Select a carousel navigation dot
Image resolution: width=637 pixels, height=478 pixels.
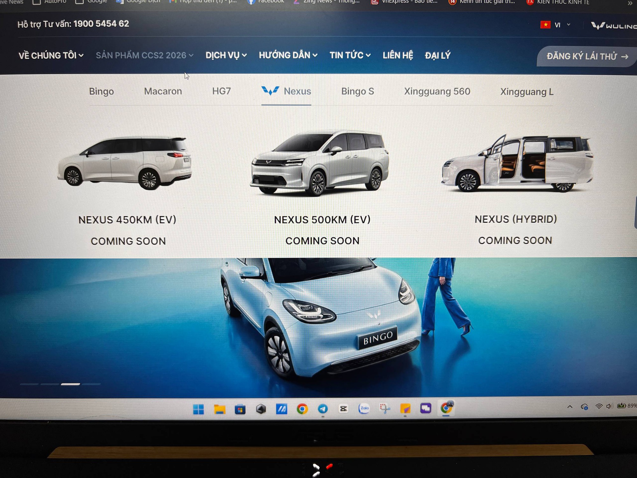click(x=71, y=384)
